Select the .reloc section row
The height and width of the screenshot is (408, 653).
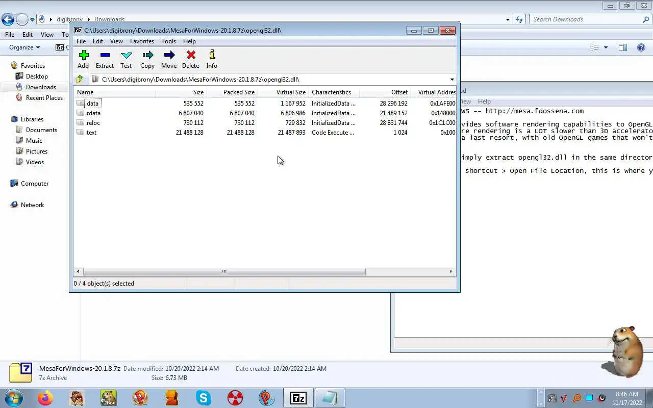[265, 123]
